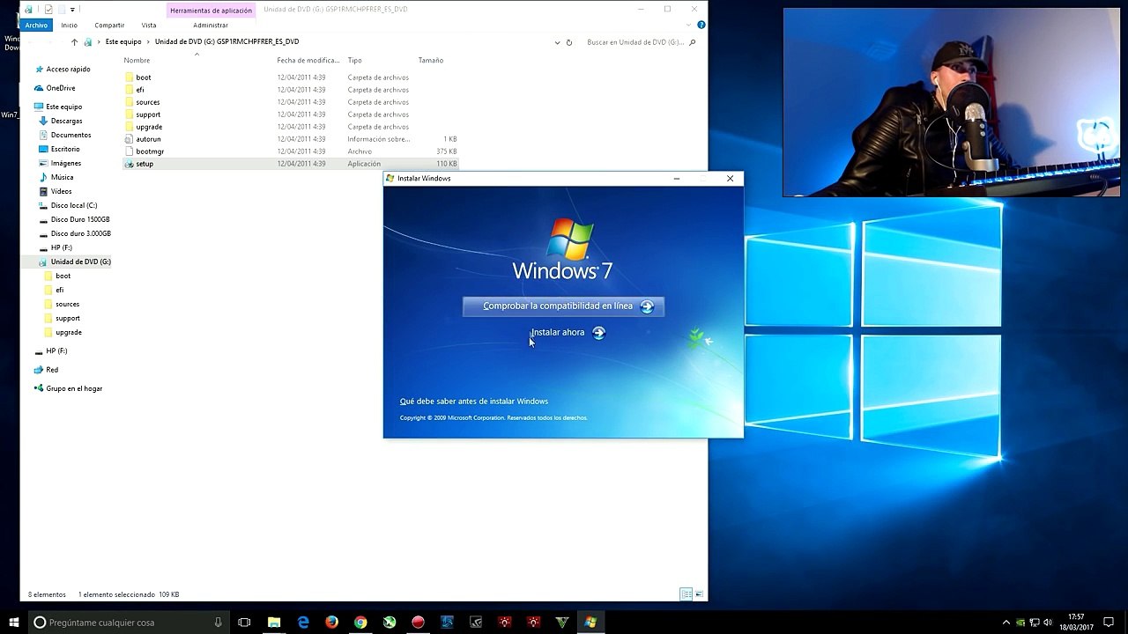
Task: Open Vídeos in navigation pane
Action: [x=61, y=191]
